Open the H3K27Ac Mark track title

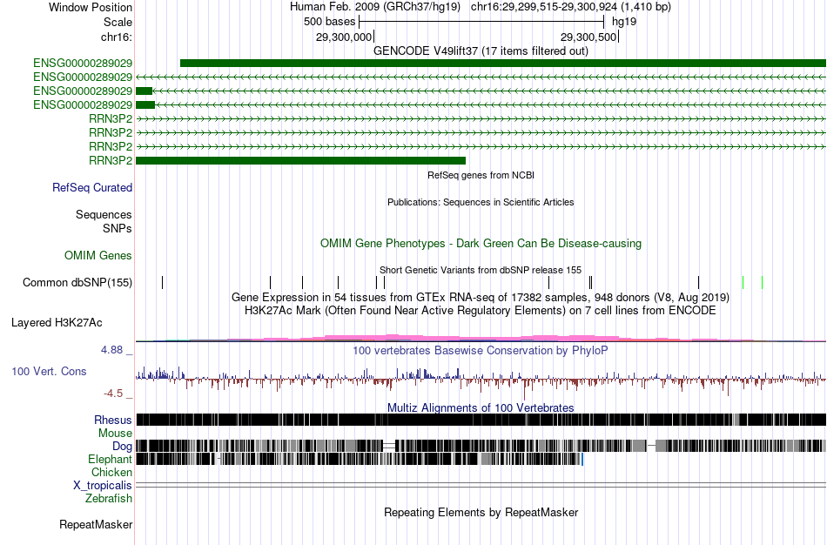coord(481,310)
